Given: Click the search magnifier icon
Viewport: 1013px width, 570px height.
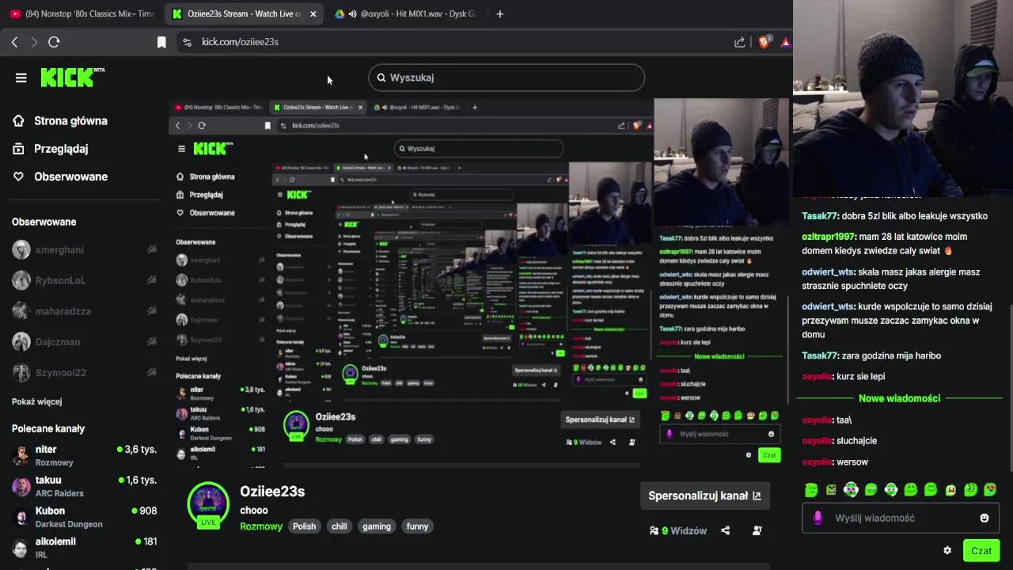Looking at the screenshot, I should click(x=381, y=78).
